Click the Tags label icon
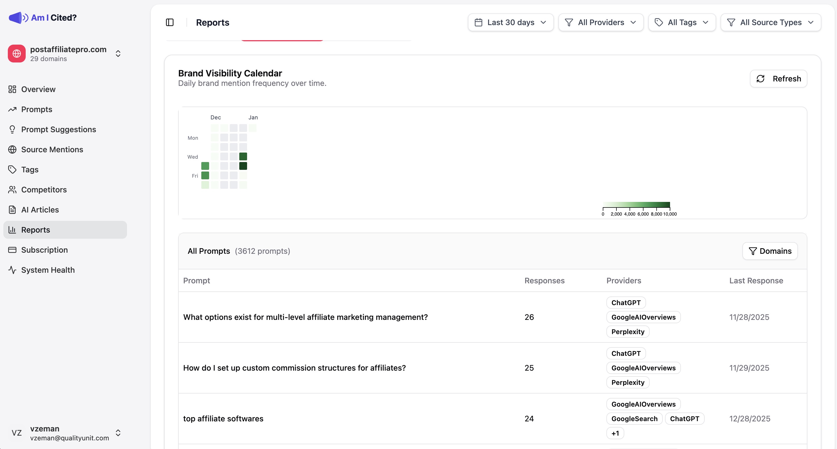837x449 pixels. 12,170
